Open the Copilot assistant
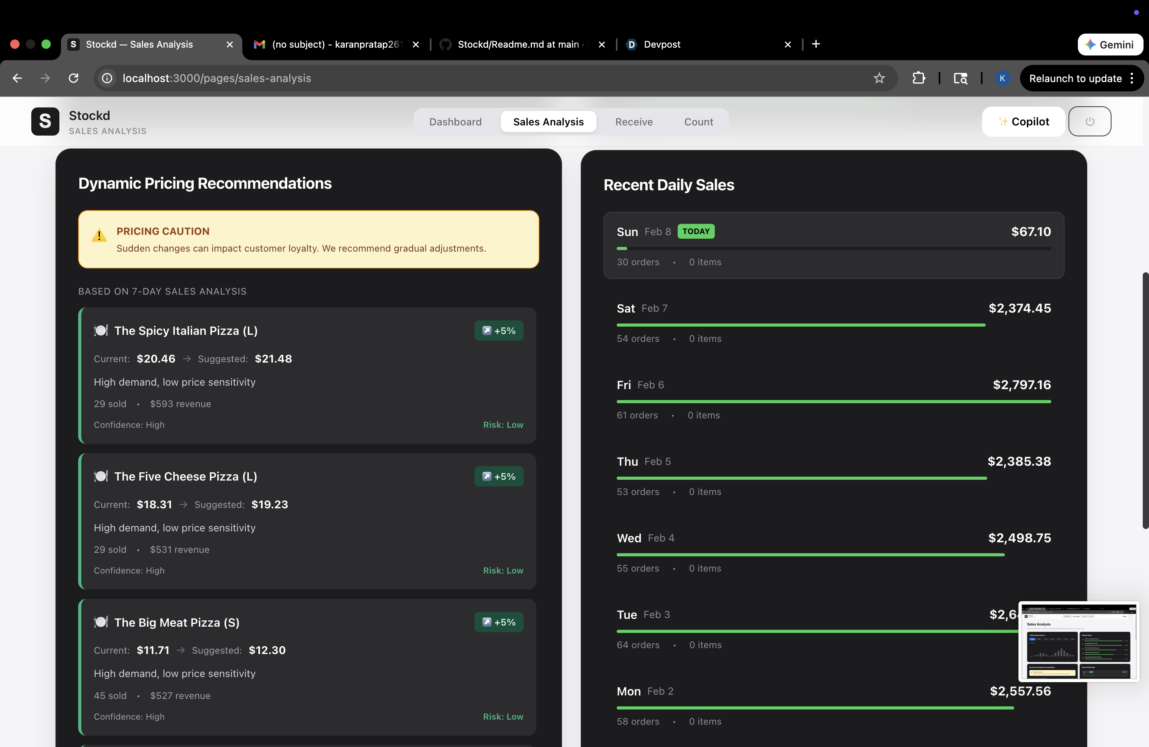Image resolution: width=1149 pixels, height=747 pixels. pos(1023,122)
